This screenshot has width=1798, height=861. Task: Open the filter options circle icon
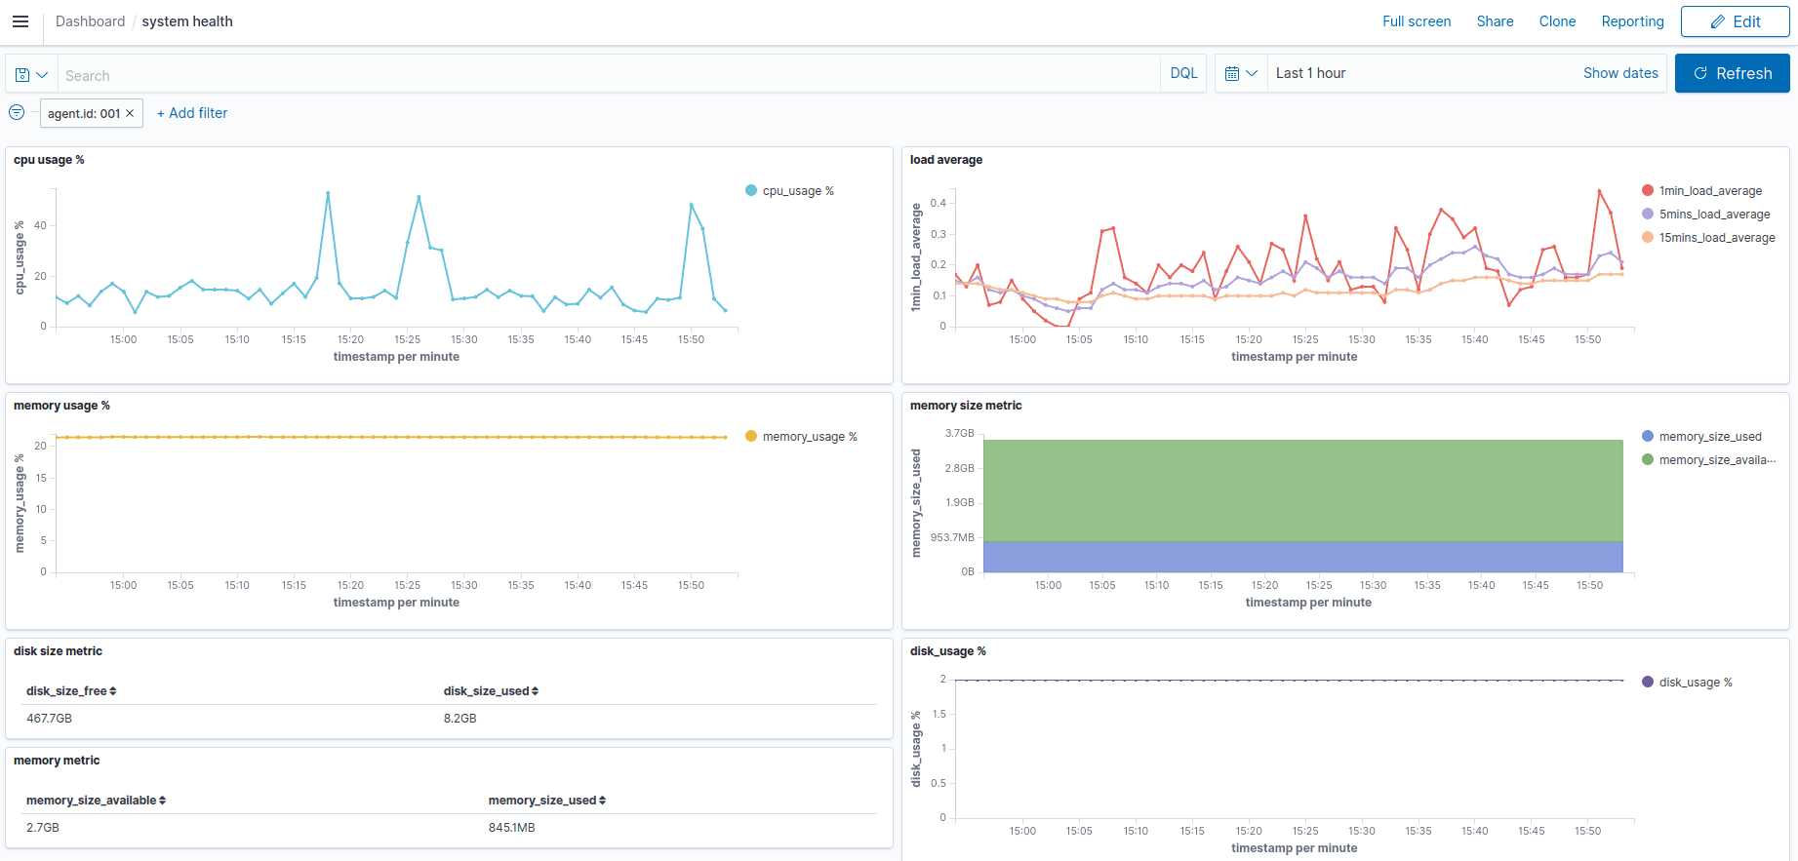tap(17, 112)
